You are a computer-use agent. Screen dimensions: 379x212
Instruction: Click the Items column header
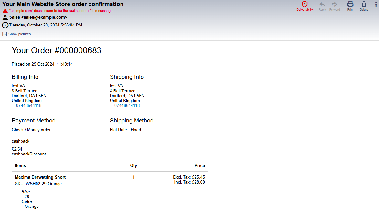coord(20,165)
